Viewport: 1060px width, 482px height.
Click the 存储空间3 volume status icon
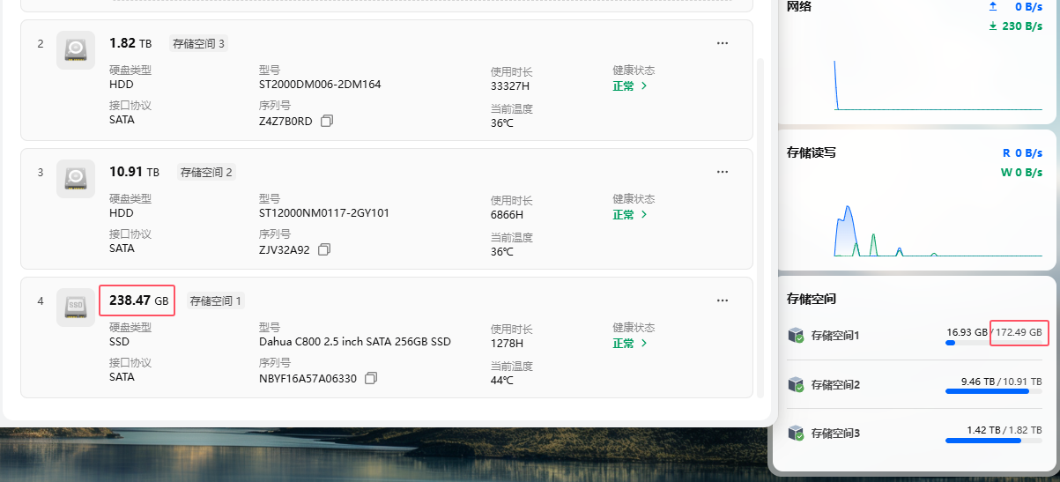797,434
